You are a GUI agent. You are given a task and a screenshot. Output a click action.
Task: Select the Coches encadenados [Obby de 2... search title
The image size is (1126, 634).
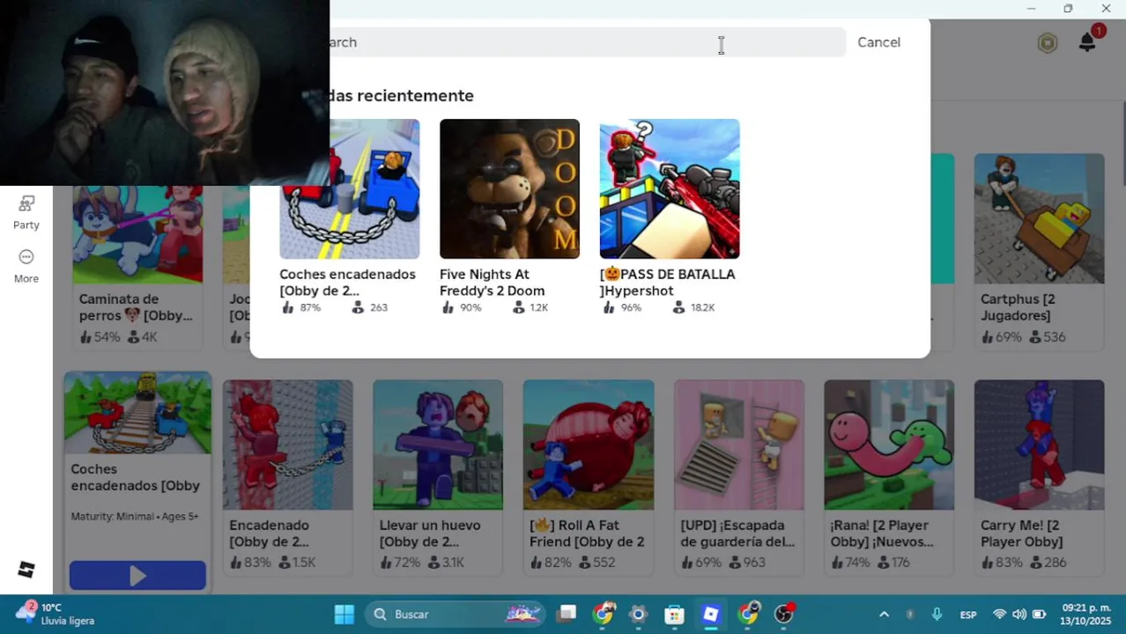[347, 283]
